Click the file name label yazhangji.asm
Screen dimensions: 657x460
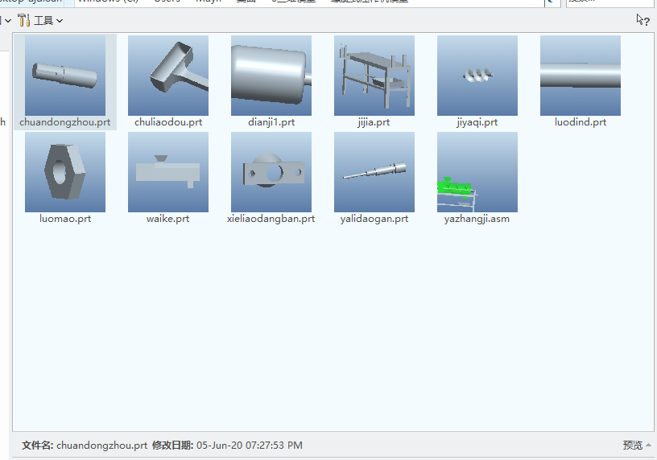point(477,219)
